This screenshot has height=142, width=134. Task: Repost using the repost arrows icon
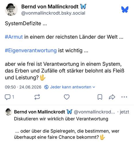(37, 97)
